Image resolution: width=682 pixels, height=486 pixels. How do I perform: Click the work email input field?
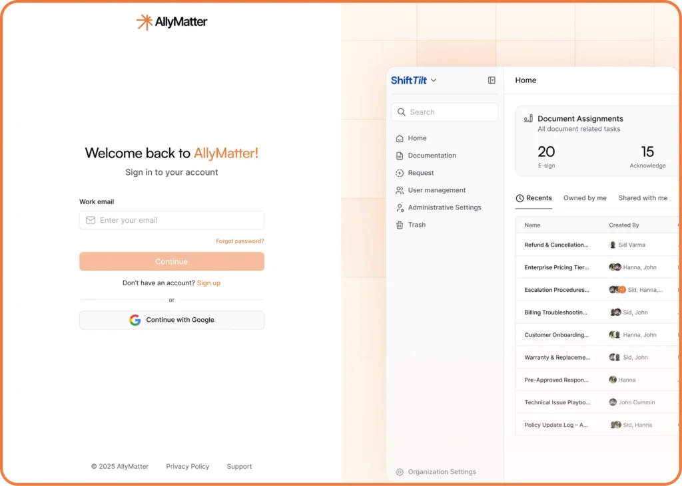pos(171,220)
